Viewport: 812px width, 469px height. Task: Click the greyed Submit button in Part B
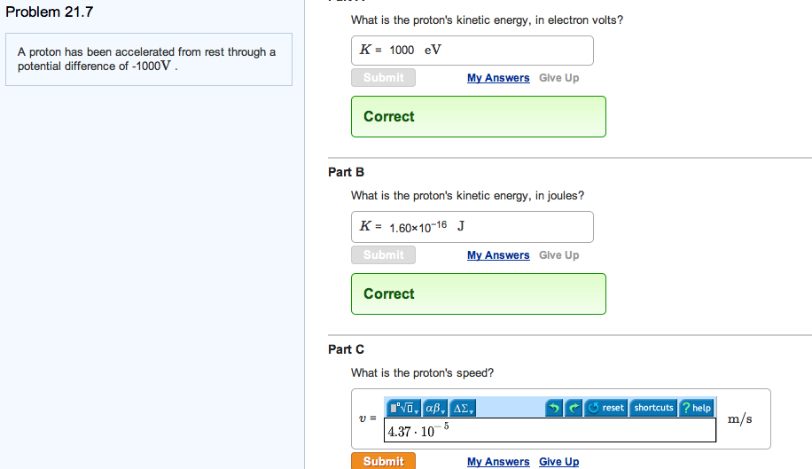tap(383, 255)
